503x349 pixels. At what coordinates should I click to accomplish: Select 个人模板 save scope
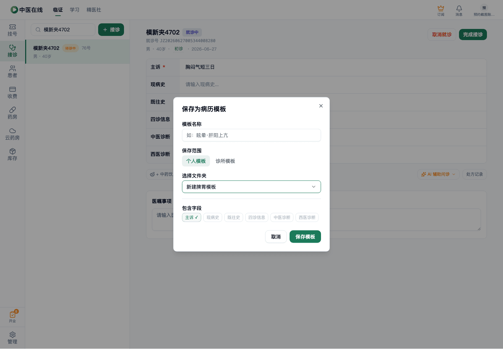pos(196,161)
